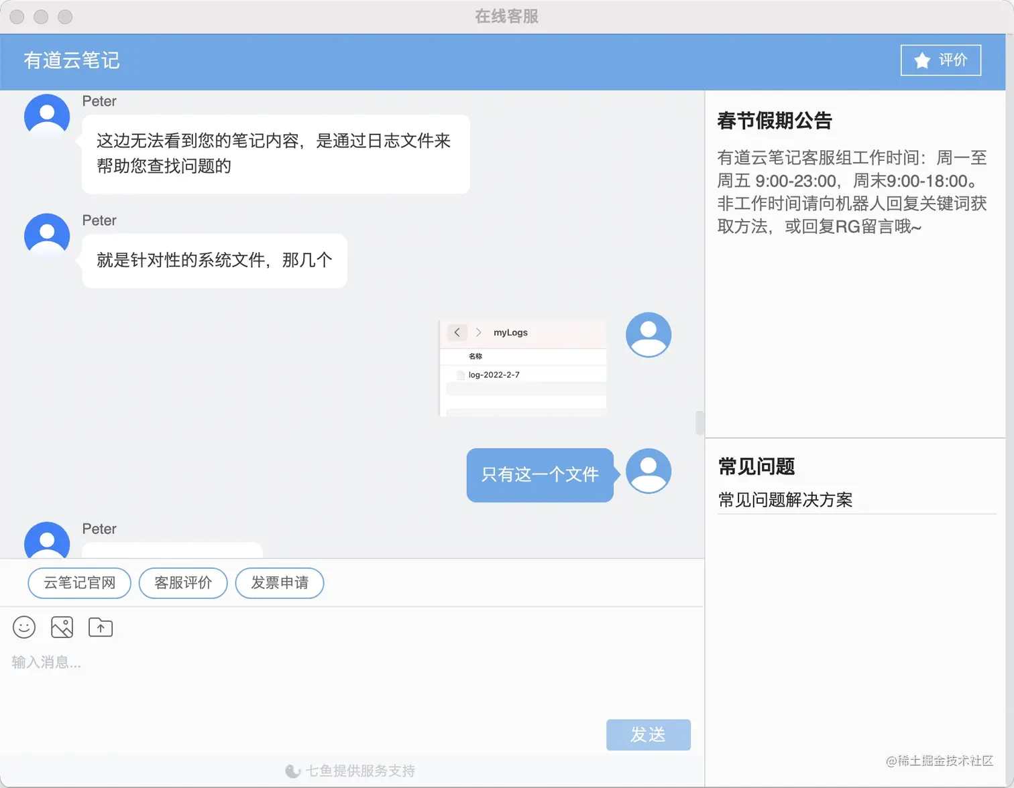Click the 常见问题 section heading

[x=756, y=466]
